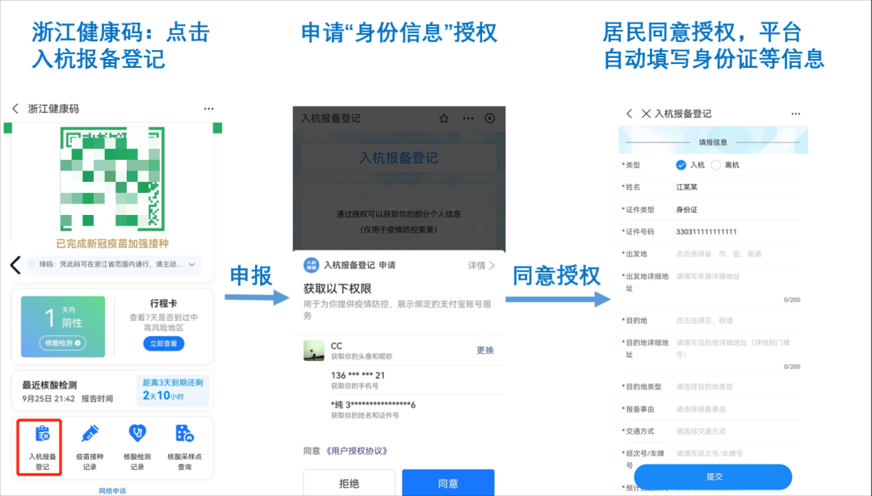Open more options in 浙江健康码 header

click(208, 108)
